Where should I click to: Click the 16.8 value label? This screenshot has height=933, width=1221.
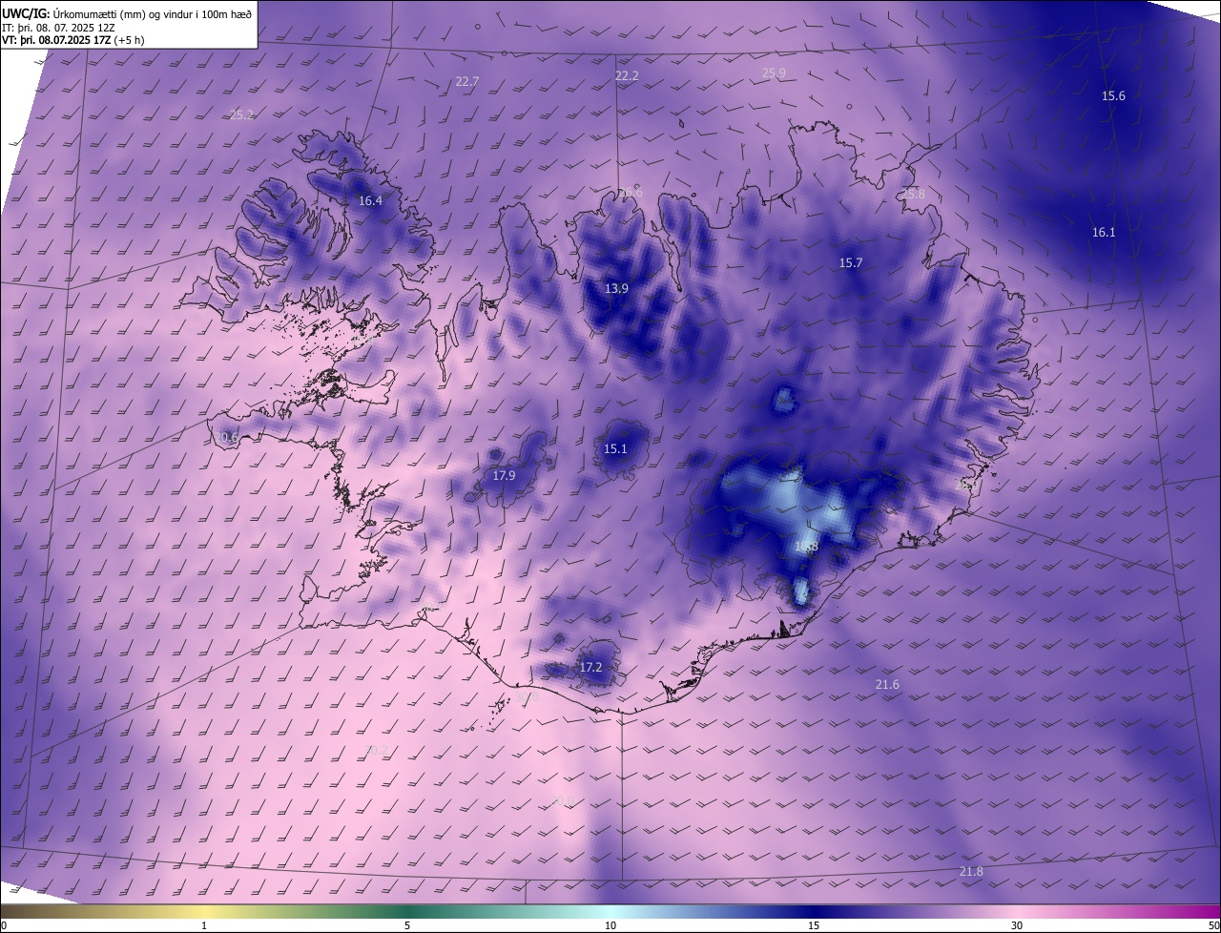806,547
